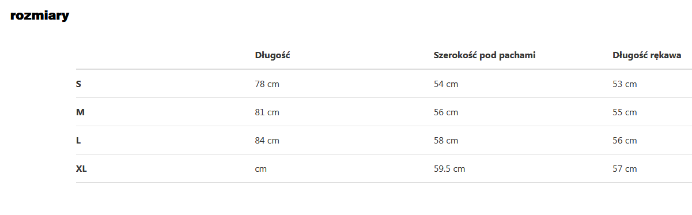Click the 56 cm width value in row M

(446, 112)
